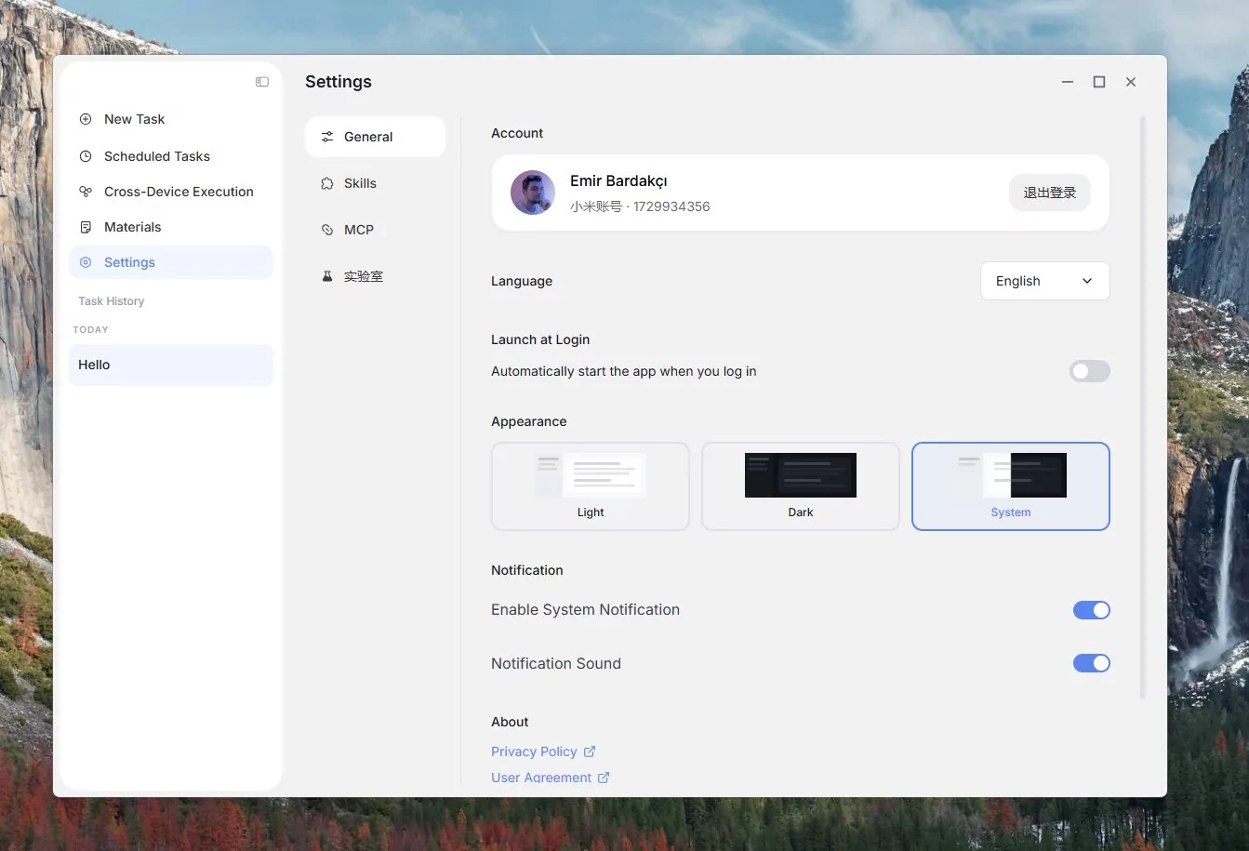Image resolution: width=1249 pixels, height=851 pixels.
Task: Click the 退出登录 logout button
Action: [x=1049, y=193]
